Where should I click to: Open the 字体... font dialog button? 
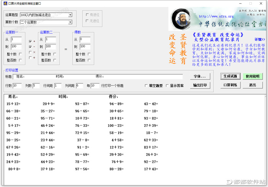[200, 76]
